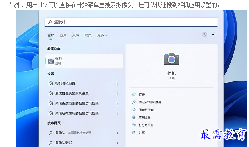Click the search magnifier icon in search box

coord(50,22)
